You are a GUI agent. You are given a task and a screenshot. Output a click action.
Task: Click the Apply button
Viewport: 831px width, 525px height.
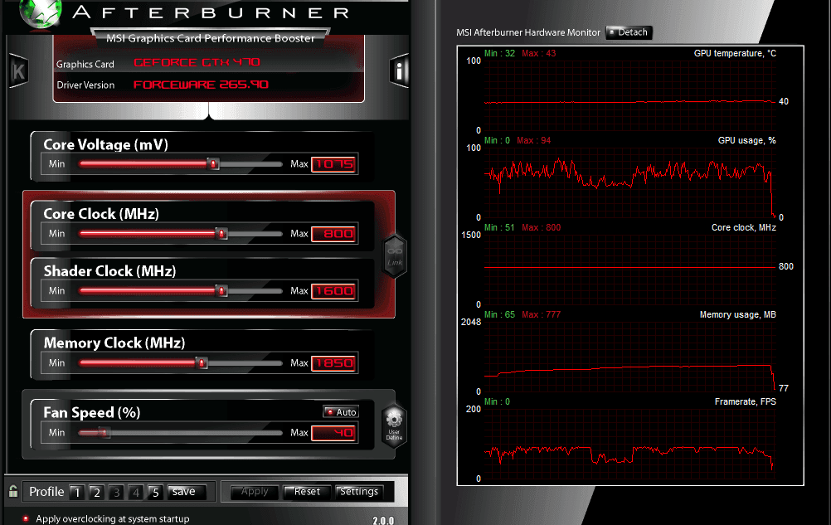[255, 492]
